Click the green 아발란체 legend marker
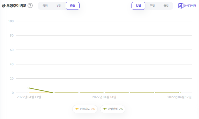 [x=105, y=109]
